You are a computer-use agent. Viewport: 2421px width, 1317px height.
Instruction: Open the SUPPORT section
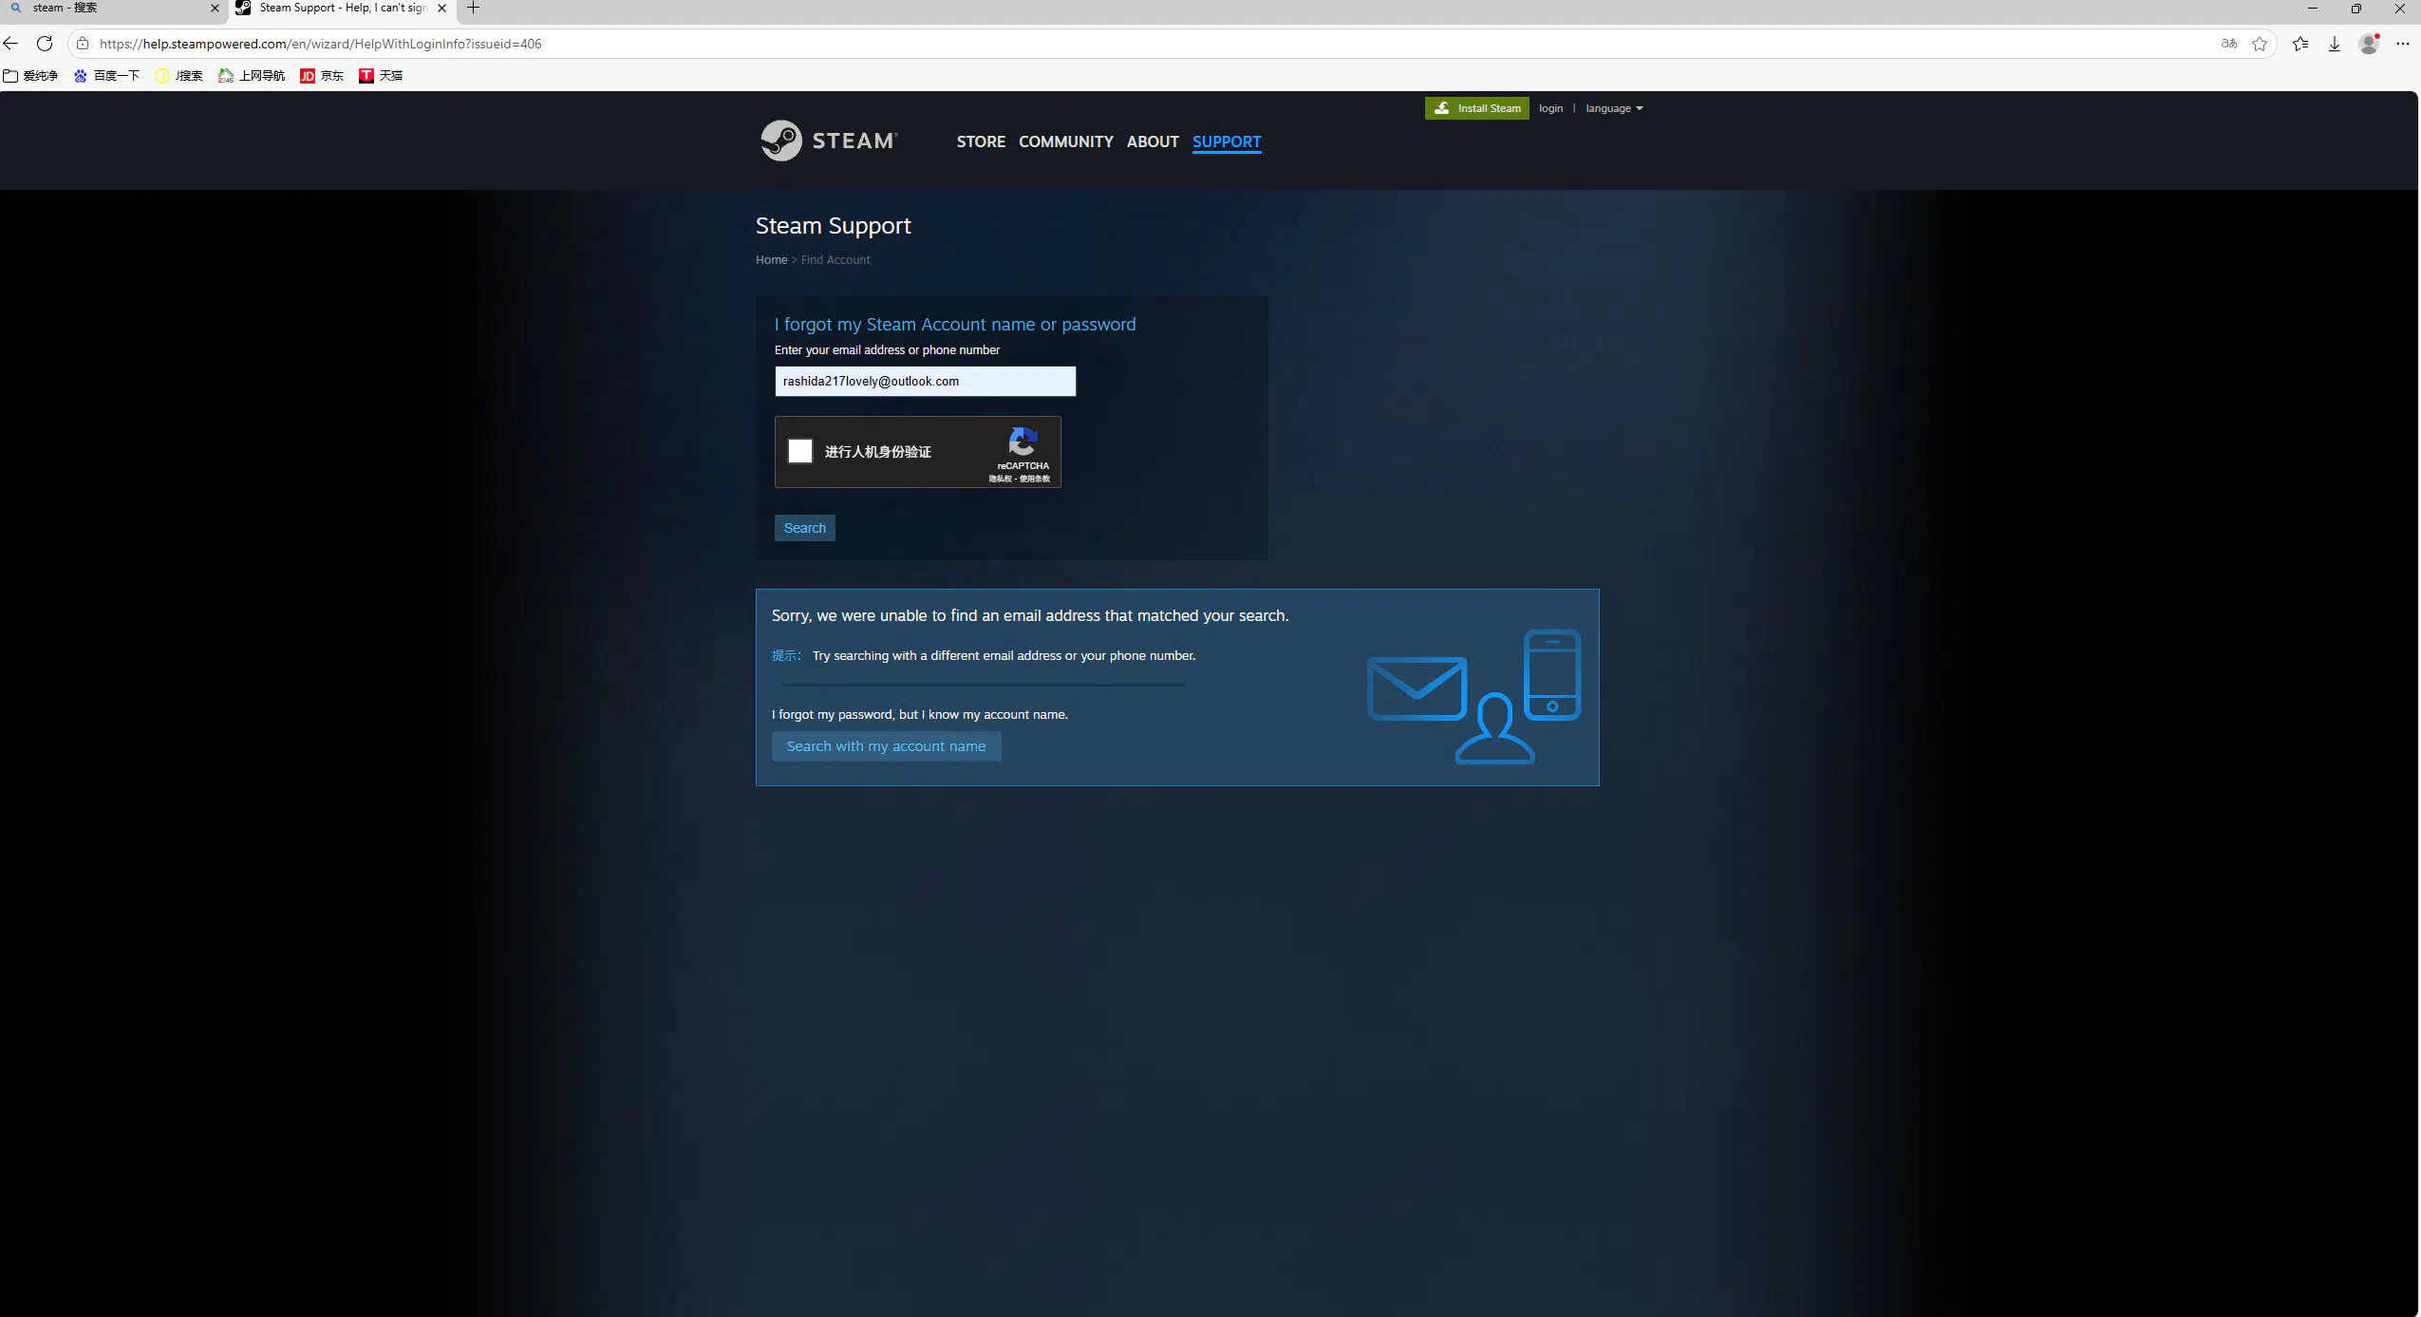coord(1227,141)
